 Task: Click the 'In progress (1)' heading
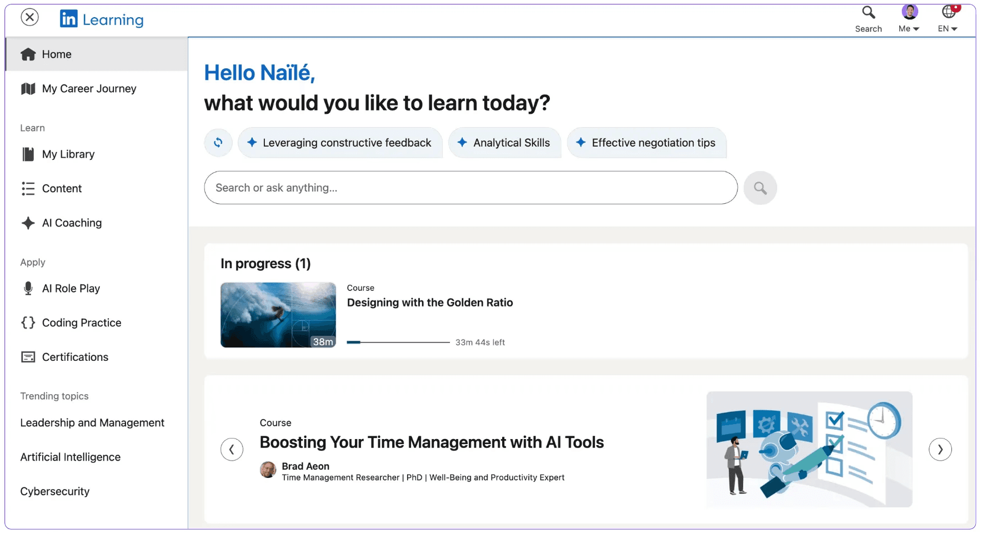[265, 264]
